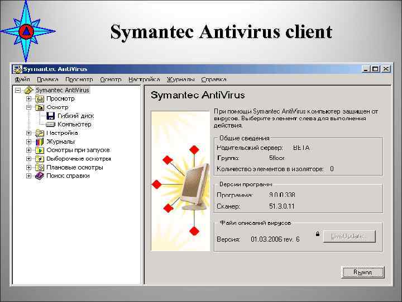The height and width of the screenshot is (302, 402).
Task: Click the Symantec AntiVirus root tree icon
Action: point(28,90)
